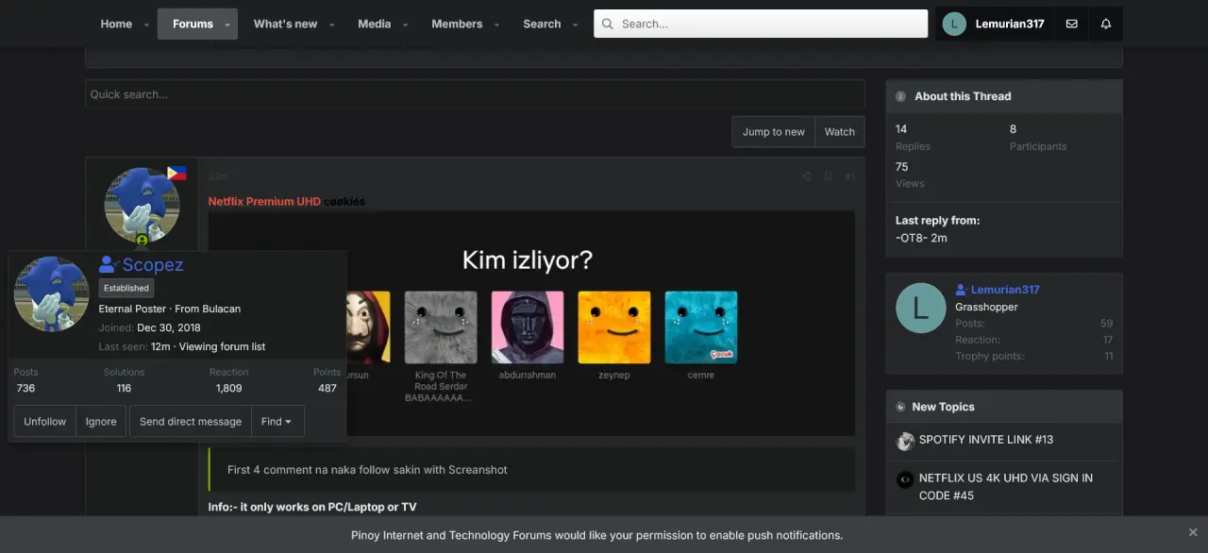Click the search magnifier icon
The width and height of the screenshot is (1208, 553).
click(607, 24)
